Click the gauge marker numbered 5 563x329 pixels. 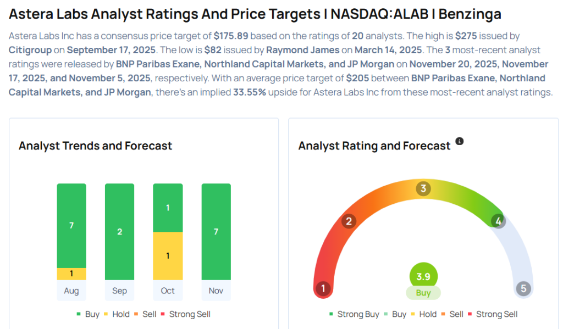pyautogui.click(x=523, y=288)
